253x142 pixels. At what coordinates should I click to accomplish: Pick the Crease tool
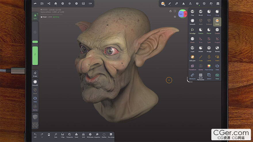[217, 30]
